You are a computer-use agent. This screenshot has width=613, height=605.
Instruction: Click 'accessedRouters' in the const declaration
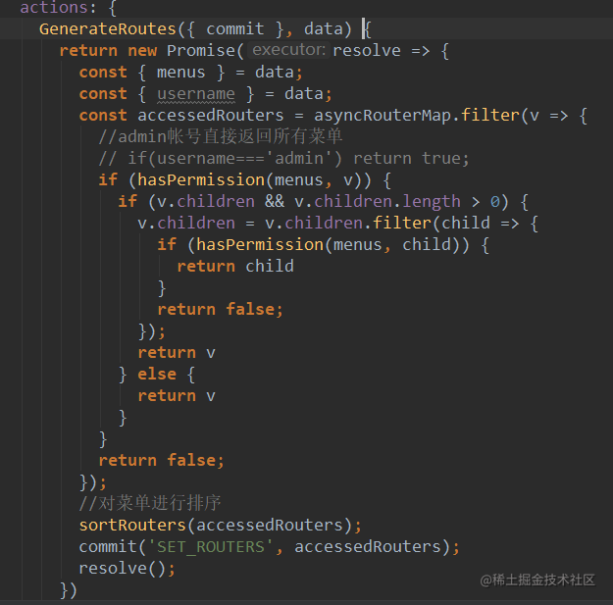click(211, 116)
